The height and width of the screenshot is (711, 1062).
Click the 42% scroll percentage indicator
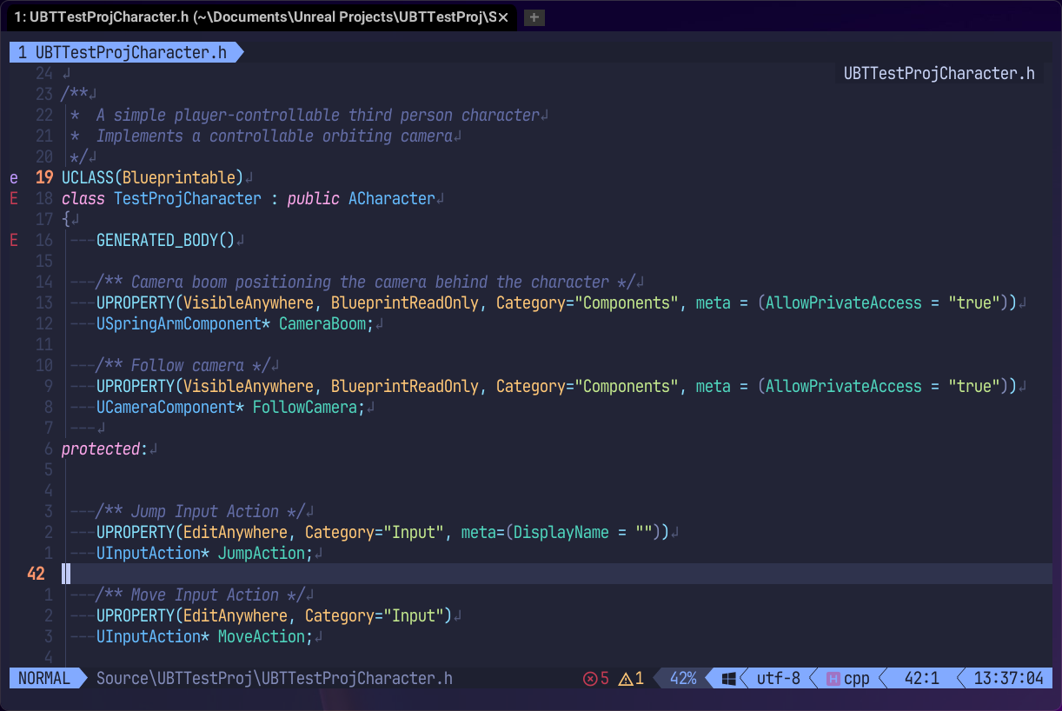[x=684, y=679]
